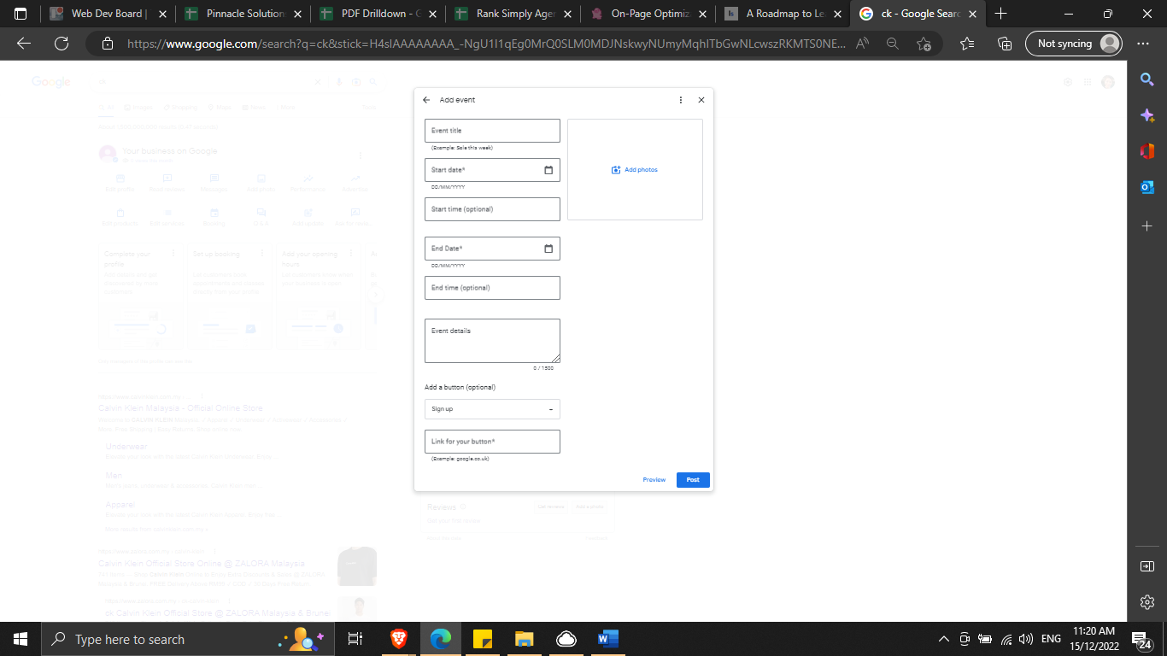The image size is (1167, 656).
Task: Click the Event title input field
Action: click(492, 131)
